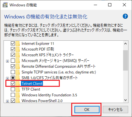
Task: Expand SMB 1.0/CIFS ファイル共有のサポート tree node
Action: [x=7, y=79]
